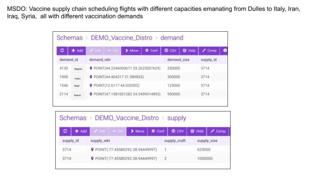Open Move in the demand toolbar

131,50
